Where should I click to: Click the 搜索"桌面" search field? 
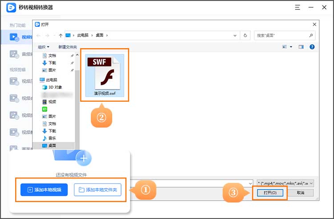pos(281,35)
